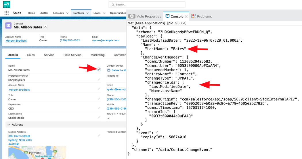
Task: Click header email ayates@example.com
Action: (106, 40)
